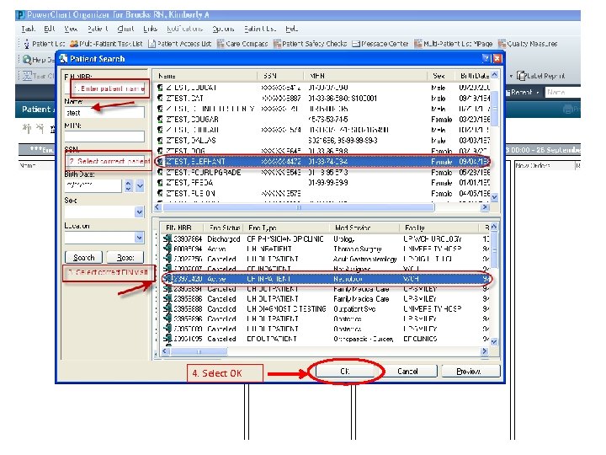Click encounter icon for Orthopaedic Surgery visit

(167, 339)
